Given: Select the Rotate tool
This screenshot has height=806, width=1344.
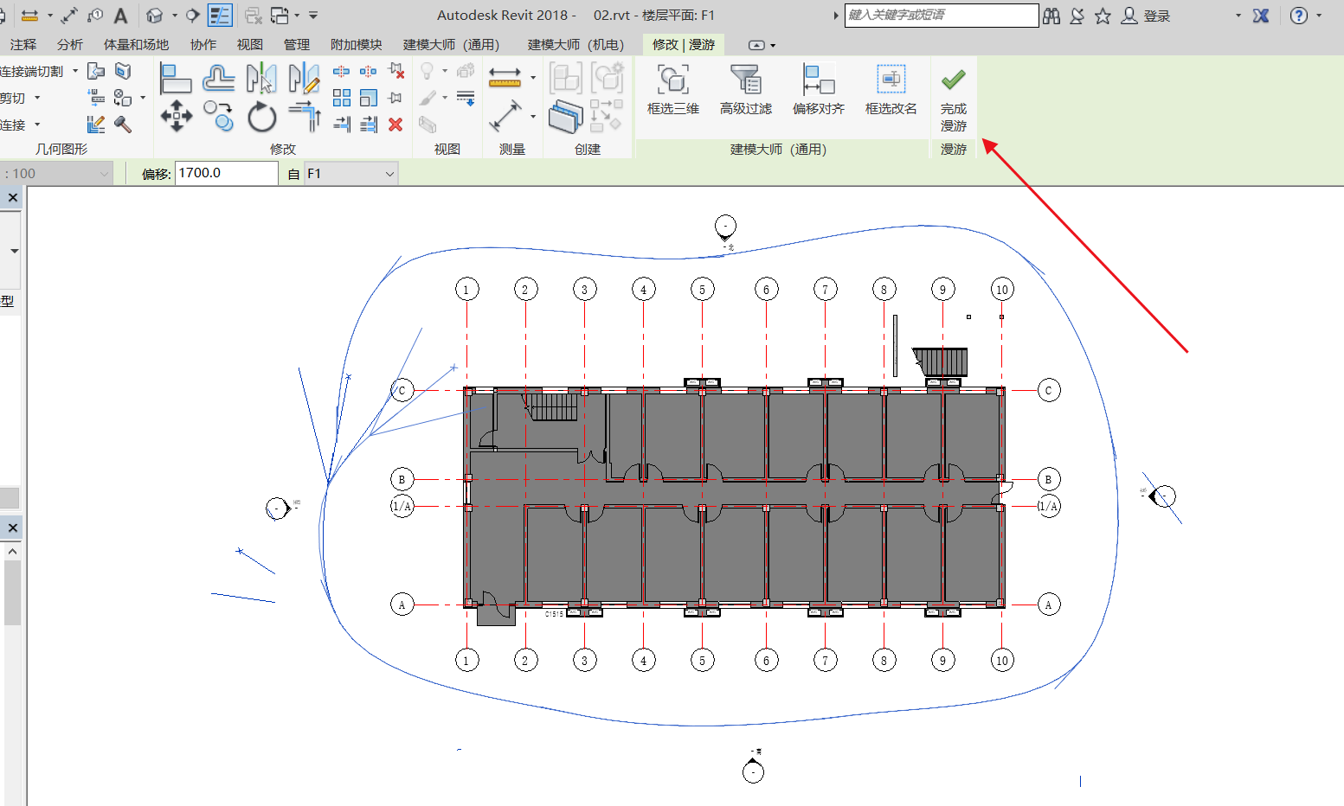Looking at the screenshot, I should pyautogui.click(x=261, y=117).
